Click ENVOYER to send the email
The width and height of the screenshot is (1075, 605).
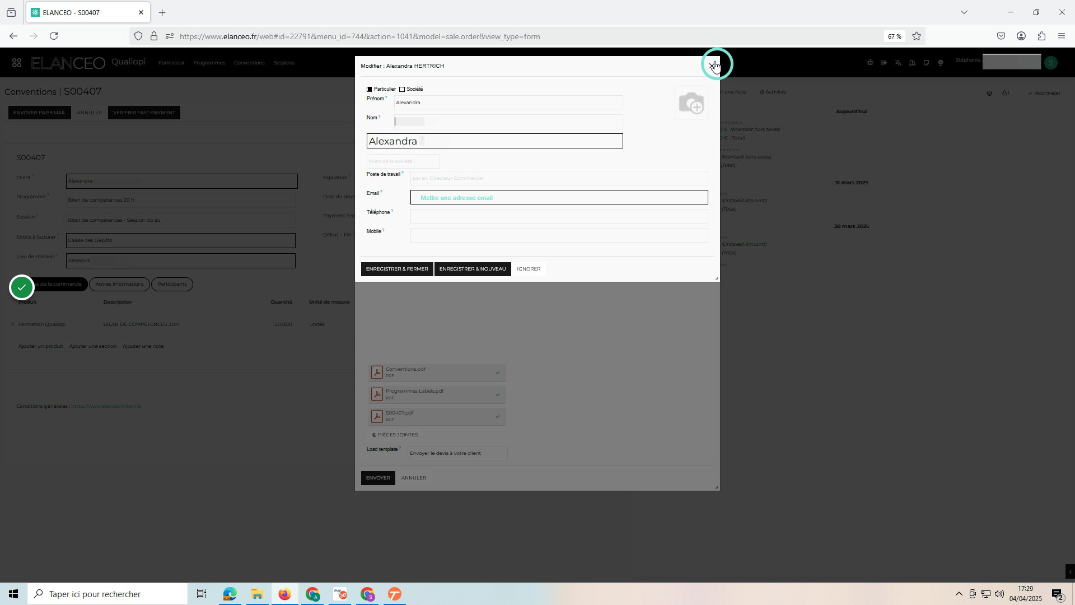pyautogui.click(x=378, y=478)
